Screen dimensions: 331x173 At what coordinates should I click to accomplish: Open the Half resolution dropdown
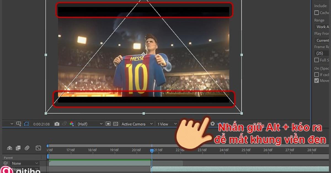coord(89,124)
